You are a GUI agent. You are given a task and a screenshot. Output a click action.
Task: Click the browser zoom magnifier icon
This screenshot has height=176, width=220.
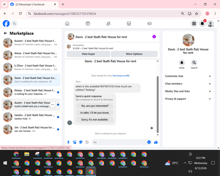183,14
